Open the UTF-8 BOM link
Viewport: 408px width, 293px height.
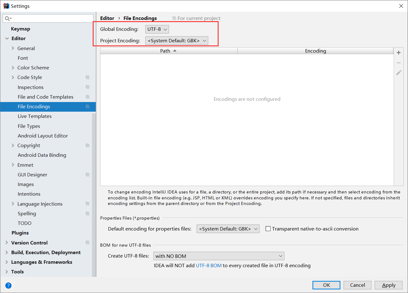click(x=209, y=266)
